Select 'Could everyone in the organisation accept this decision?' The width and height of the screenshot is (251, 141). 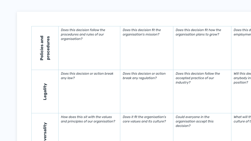tap(202, 127)
